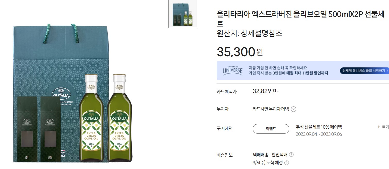Open the chevron next to 무이자 benefits
Viewport: 389px width, 169px height.
click(293, 109)
